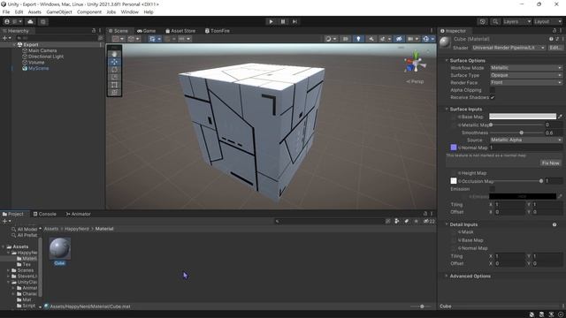This screenshot has width=566, height=318.
Task: Enable the Emission checkbox
Action: click(x=492, y=189)
